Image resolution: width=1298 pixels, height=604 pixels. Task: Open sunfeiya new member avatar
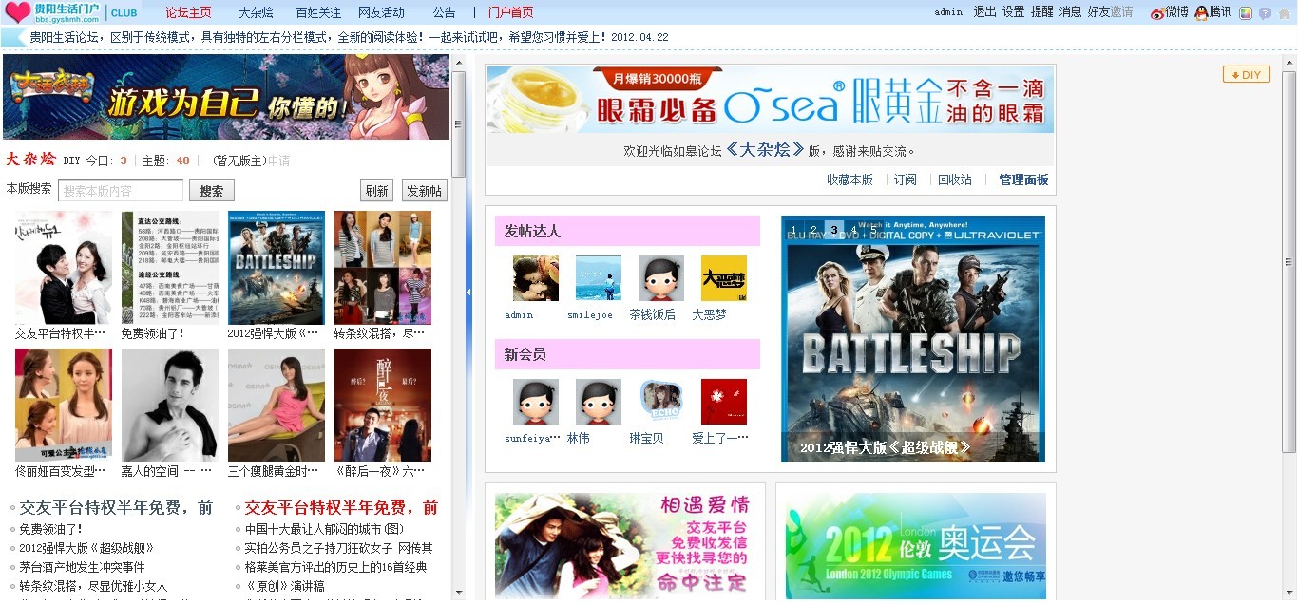click(536, 402)
